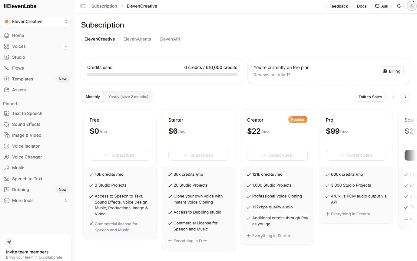Click the Creator plan Subscribed button
This screenshot has width=417, height=261.
(277, 155)
